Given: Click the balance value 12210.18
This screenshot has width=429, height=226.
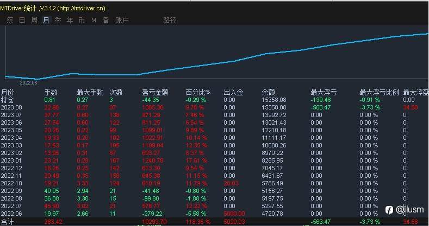Looking at the screenshot, I should (x=274, y=130).
